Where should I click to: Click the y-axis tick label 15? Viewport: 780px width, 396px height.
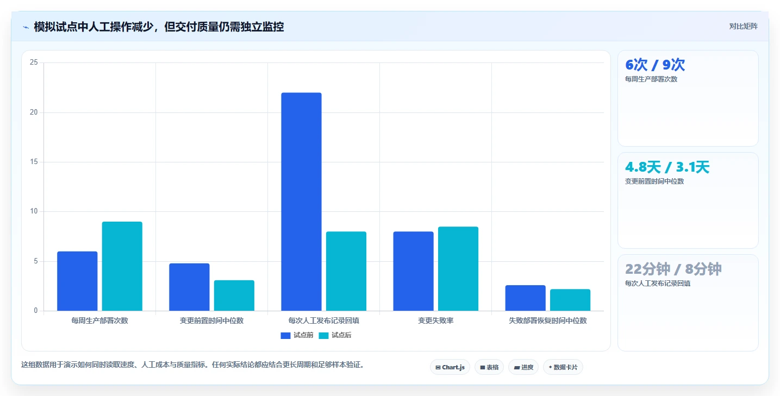pyautogui.click(x=34, y=162)
